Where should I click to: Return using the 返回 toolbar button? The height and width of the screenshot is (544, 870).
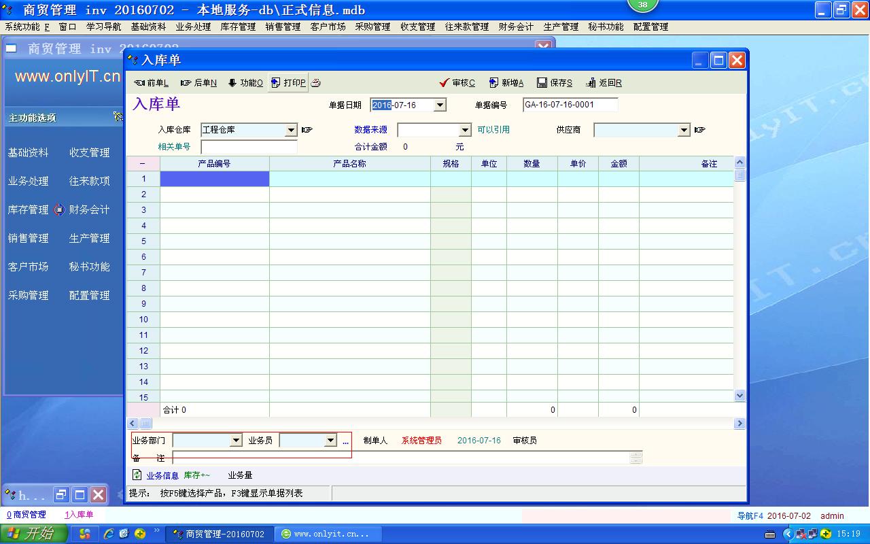coord(604,83)
